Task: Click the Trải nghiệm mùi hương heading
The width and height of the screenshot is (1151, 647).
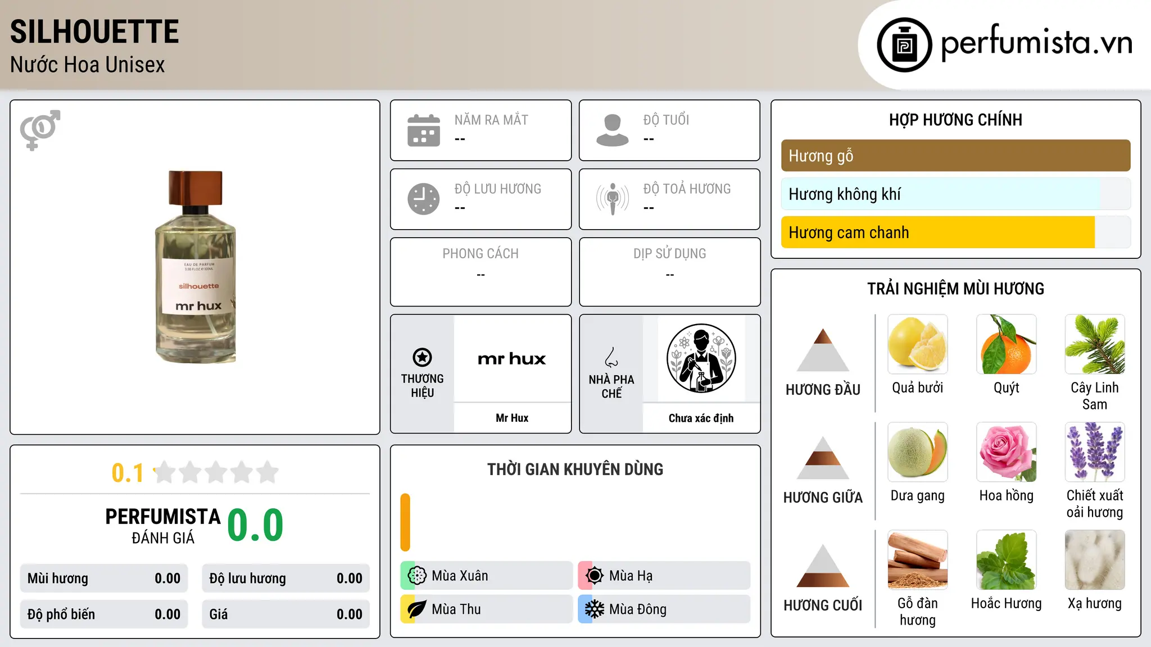Action: [955, 289]
